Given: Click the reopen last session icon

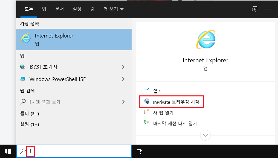Looking at the screenshot, I should point(146,123).
